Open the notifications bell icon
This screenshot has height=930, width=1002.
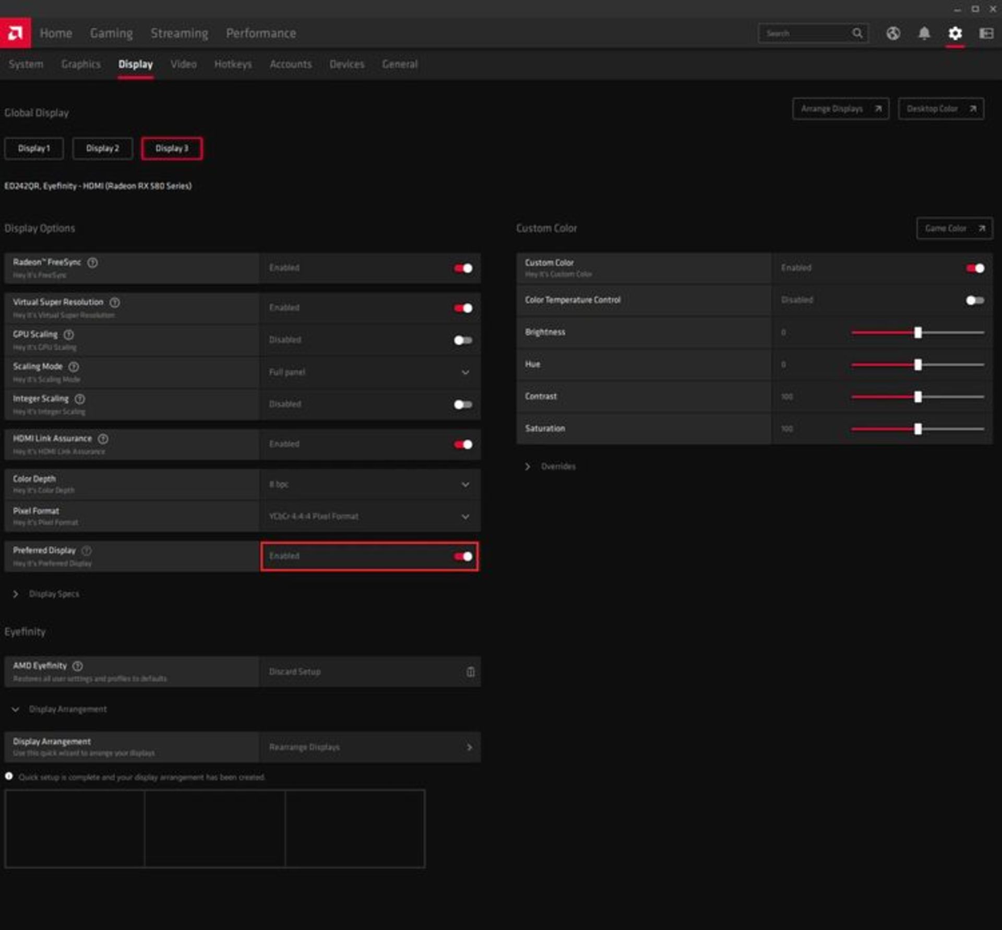pyautogui.click(x=924, y=33)
